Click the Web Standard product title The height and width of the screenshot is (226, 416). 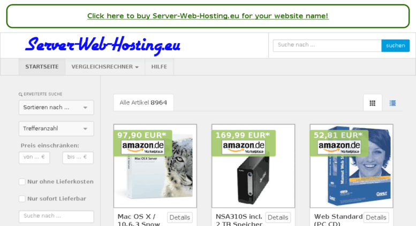(x=338, y=220)
